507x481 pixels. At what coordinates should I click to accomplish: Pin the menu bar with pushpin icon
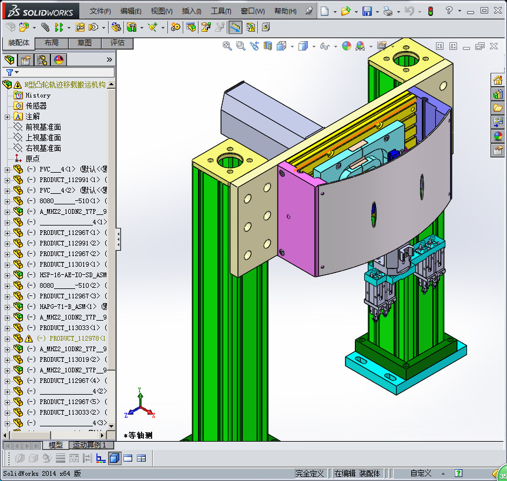click(309, 11)
